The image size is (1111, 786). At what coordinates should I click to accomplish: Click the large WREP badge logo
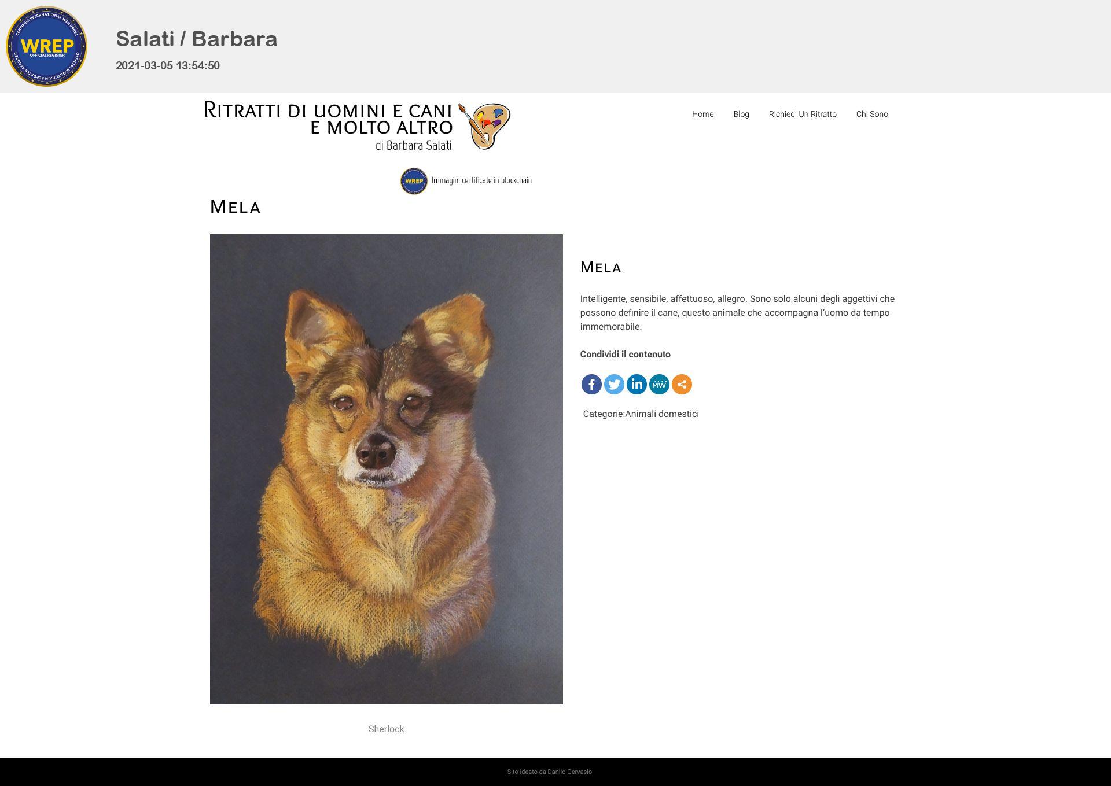[46, 46]
